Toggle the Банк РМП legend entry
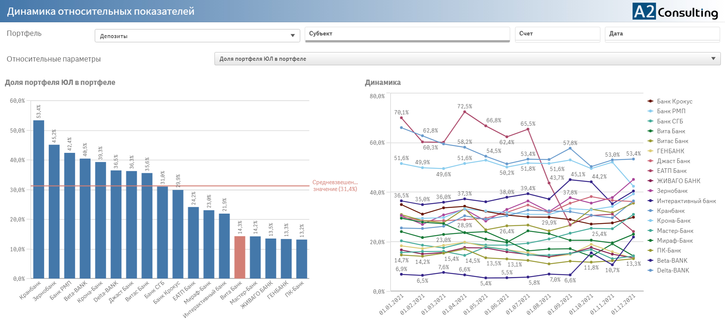The width and height of the screenshot is (725, 331). (671, 111)
